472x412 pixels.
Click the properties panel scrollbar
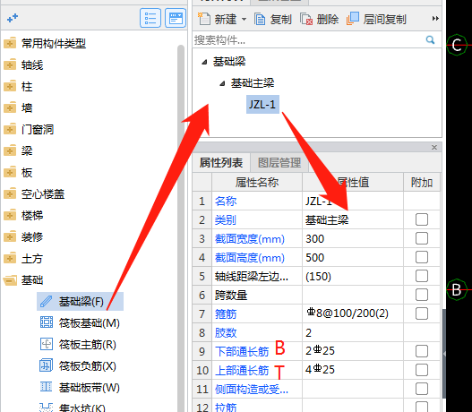click(443, 354)
